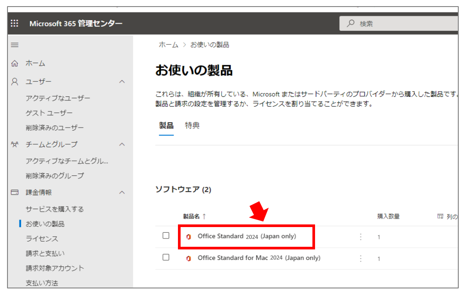Image resolution: width=464 pixels, height=295 pixels.
Task: Open ライセンス in sidebar
Action: 42,239
